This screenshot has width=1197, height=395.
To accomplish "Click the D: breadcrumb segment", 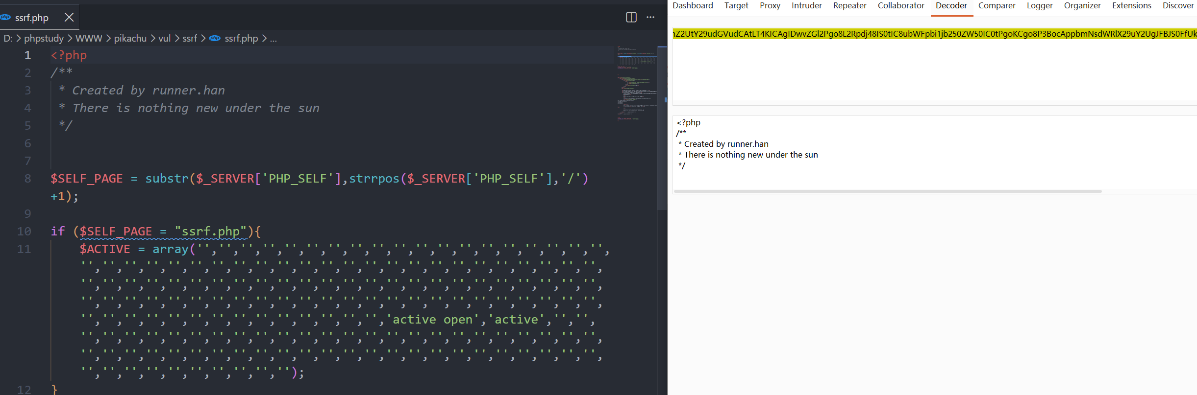I will (x=8, y=38).
